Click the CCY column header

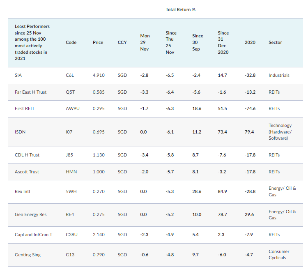(122, 42)
